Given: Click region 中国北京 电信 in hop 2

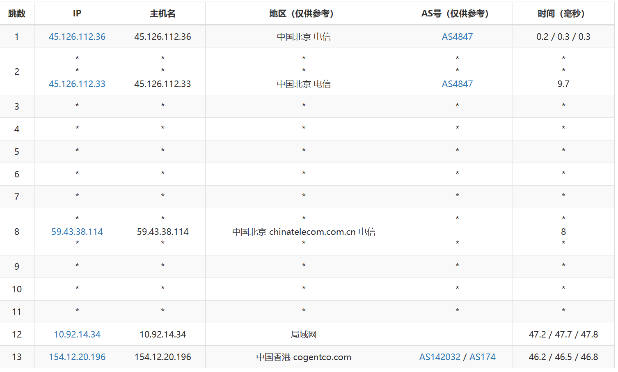Looking at the screenshot, I should tap(304, 84).
